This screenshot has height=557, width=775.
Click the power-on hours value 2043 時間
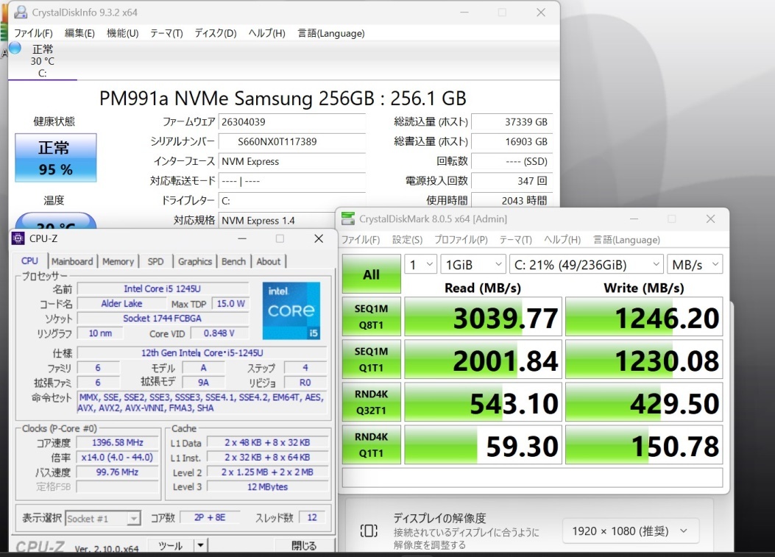pos(511,200)
